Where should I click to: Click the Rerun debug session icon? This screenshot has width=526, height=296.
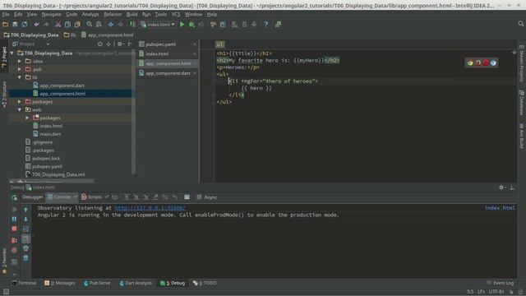(x=14, y=197)
